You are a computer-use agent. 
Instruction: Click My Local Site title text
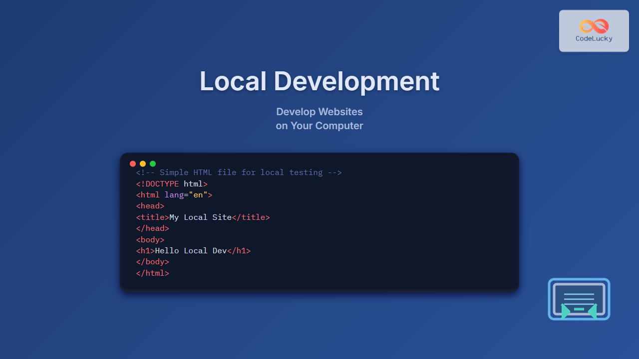click(x=200, y=217)
